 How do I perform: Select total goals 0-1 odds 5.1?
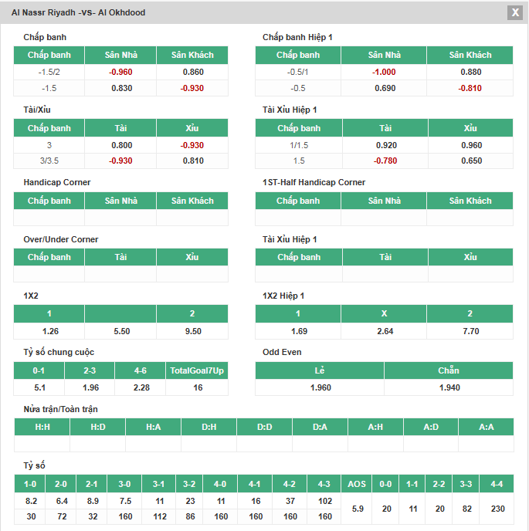point(39,387)
